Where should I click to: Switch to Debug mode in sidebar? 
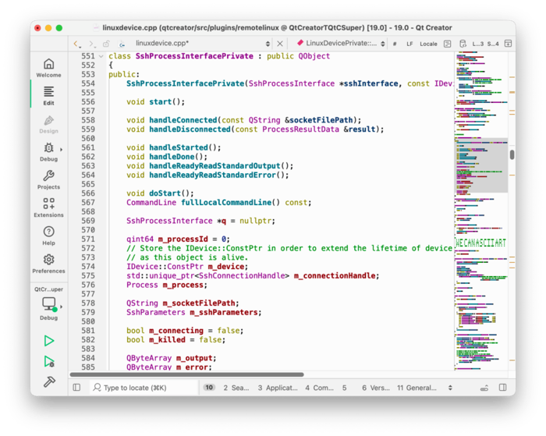pos(48,151)
